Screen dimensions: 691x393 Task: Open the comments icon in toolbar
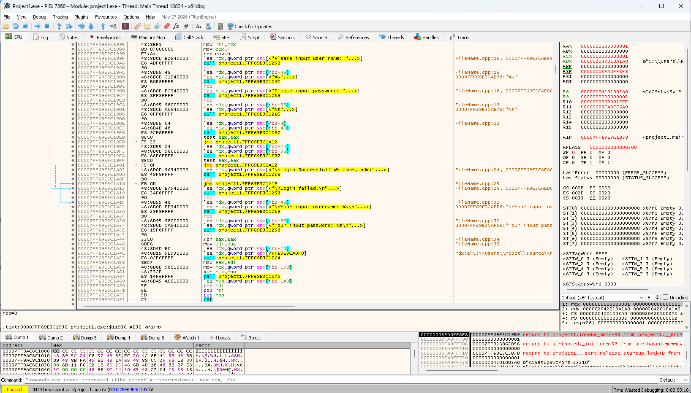point(147,26)
